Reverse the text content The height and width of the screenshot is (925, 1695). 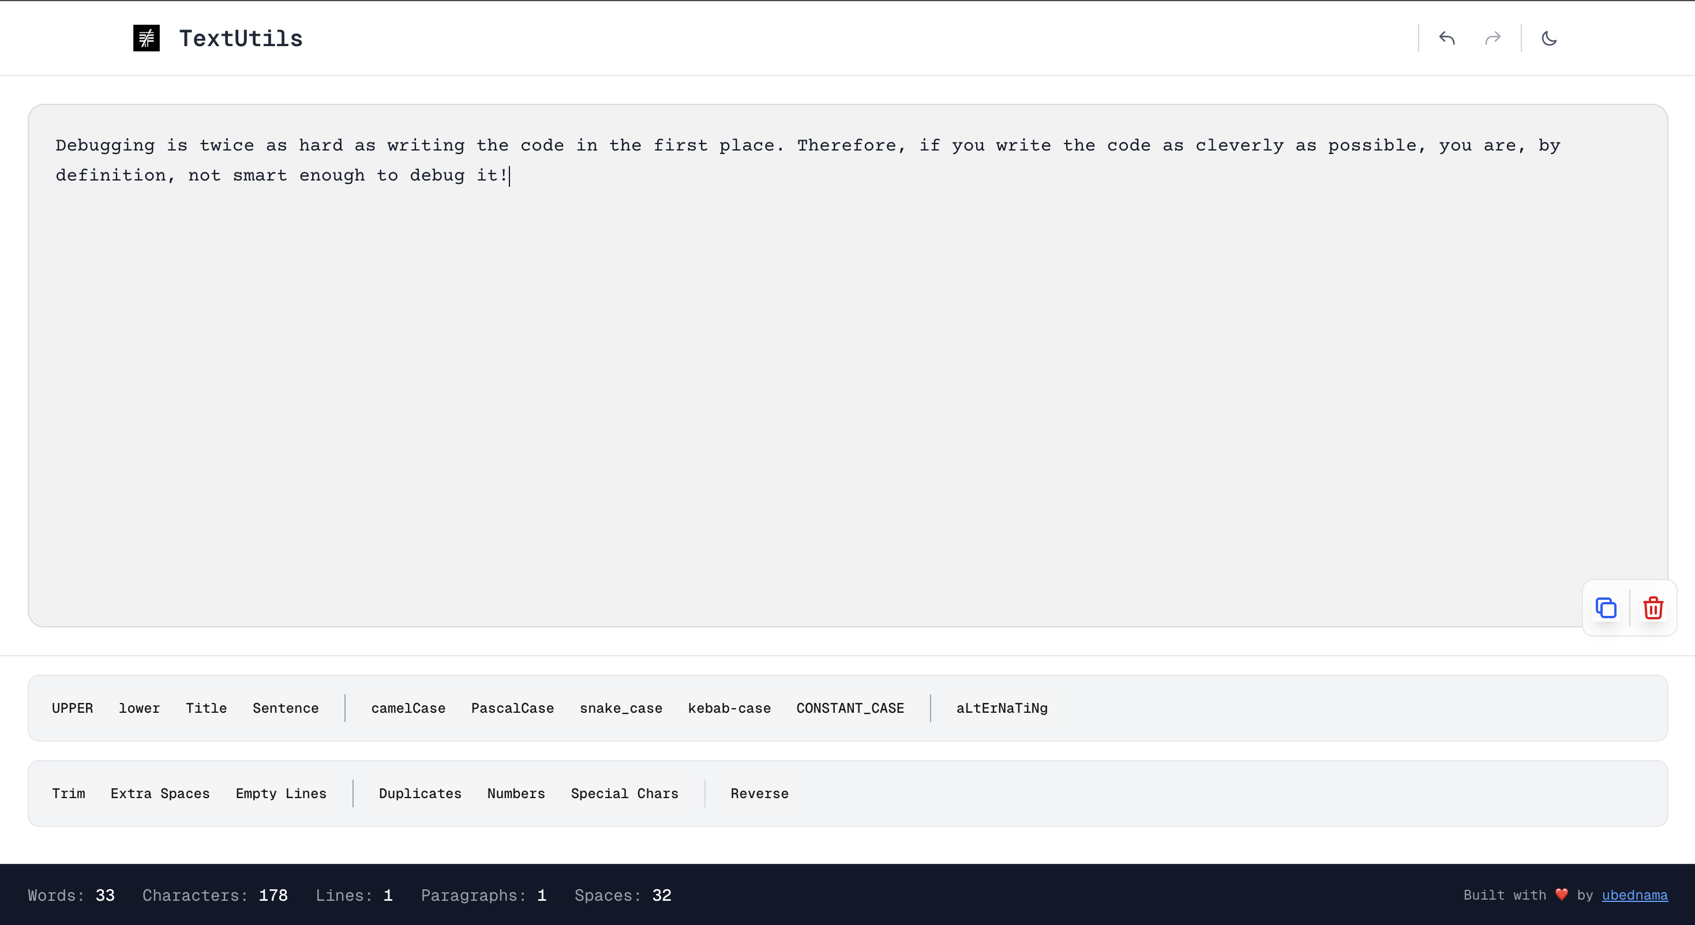pyautogui.click(x=759, y=794)
